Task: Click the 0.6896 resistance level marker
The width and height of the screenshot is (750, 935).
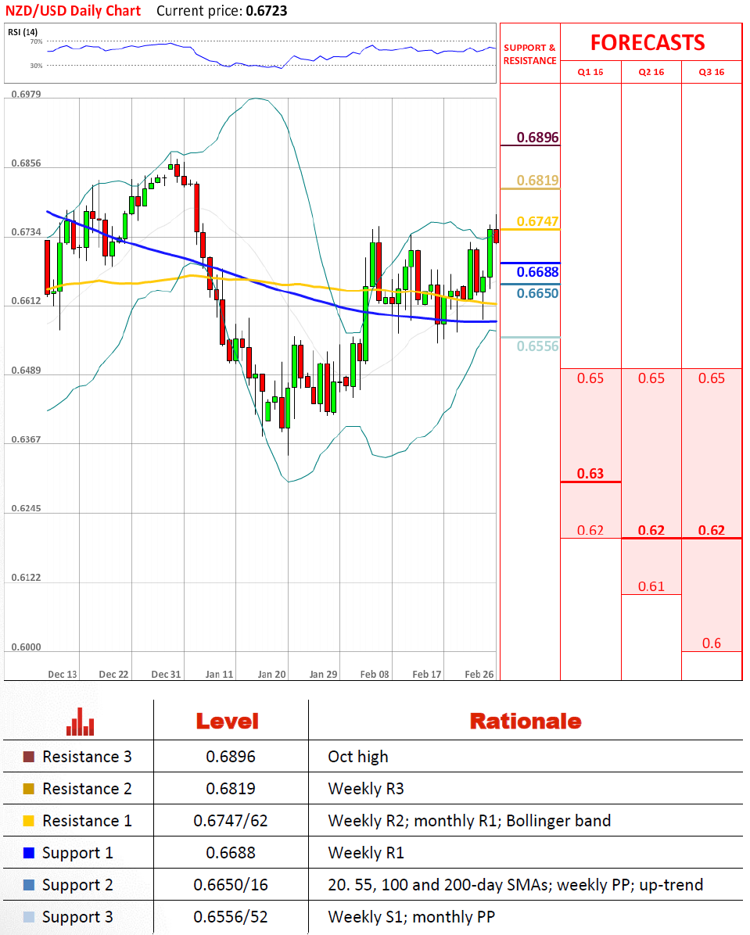Action: click(x=537, y=137)
